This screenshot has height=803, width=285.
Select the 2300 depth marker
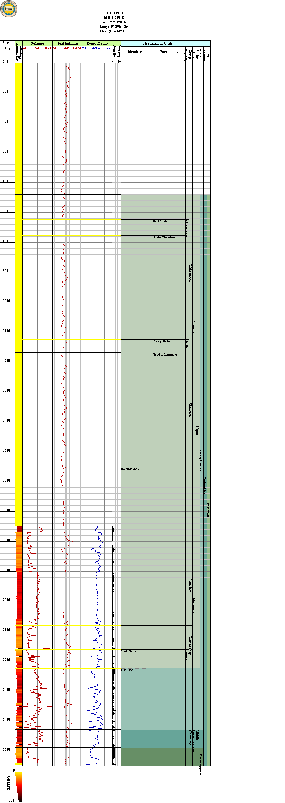7,690
